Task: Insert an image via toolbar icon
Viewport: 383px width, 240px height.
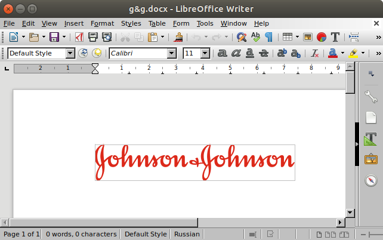Action: point(308,37)
